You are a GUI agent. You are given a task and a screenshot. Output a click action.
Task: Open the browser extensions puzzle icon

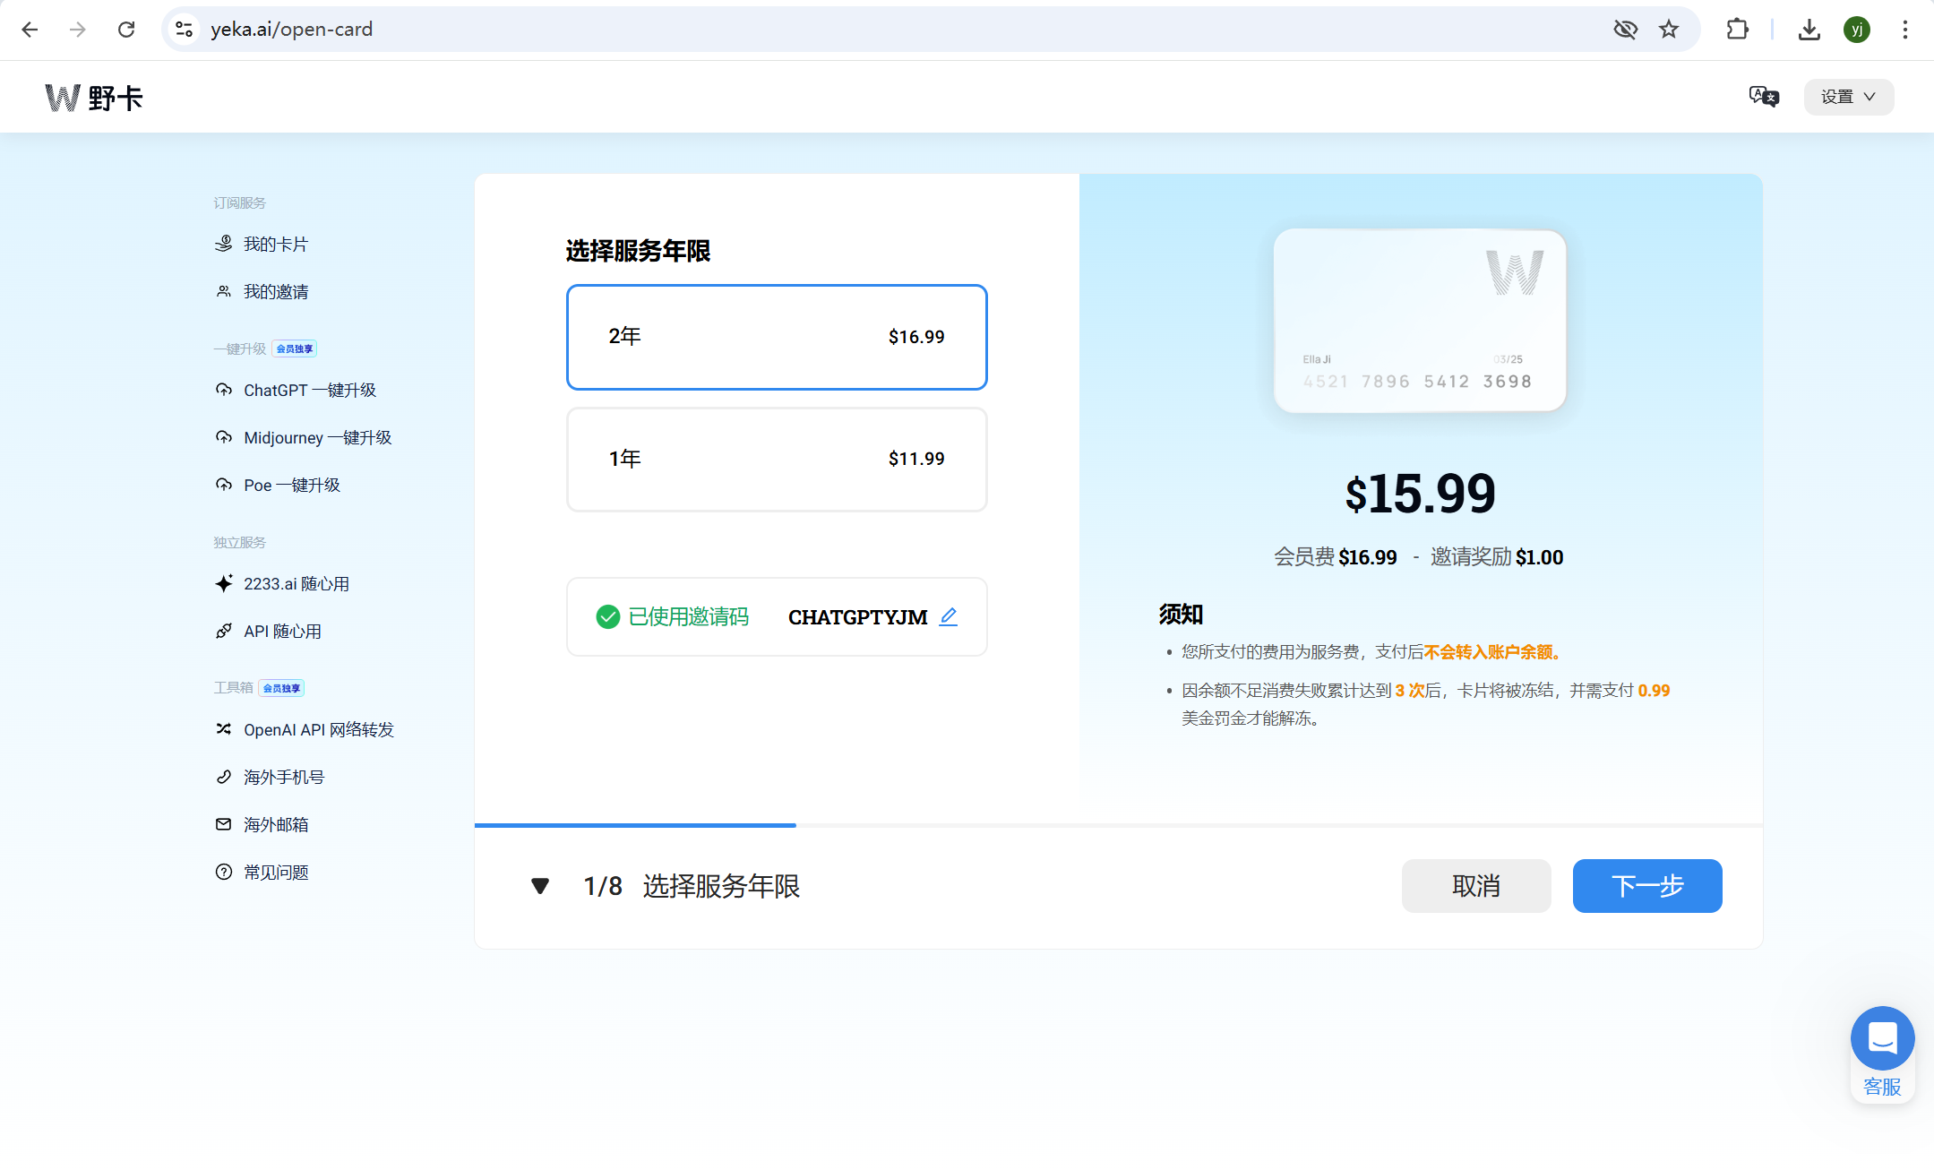1737,30
